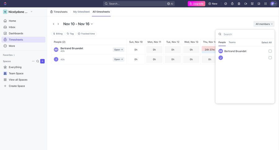Start a clip with the video camera icon
This screenshot has width=279, height=150.
pyautogui.click(x=246, y=4)
